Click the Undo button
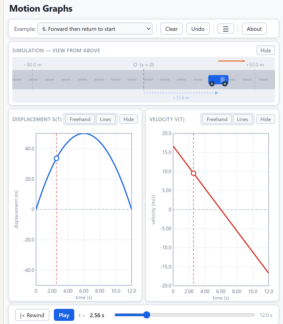 click(x=198, y=29)
